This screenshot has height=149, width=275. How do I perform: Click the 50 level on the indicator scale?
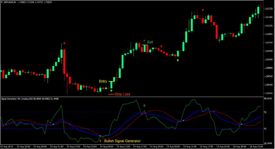pyautogui.click(x=265, y=129)
